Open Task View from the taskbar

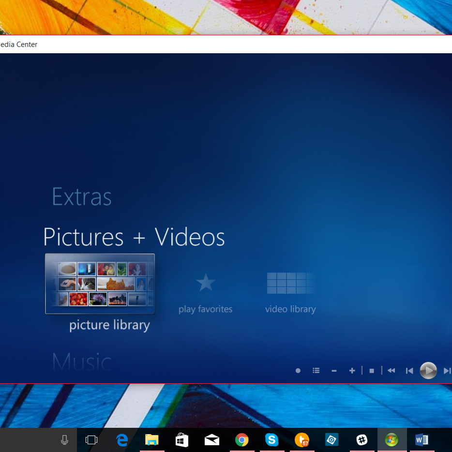point(91,440)
